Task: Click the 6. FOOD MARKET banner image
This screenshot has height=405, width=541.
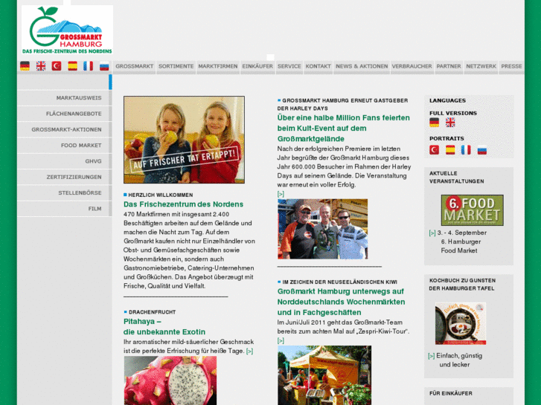Action: pos(472,210)
